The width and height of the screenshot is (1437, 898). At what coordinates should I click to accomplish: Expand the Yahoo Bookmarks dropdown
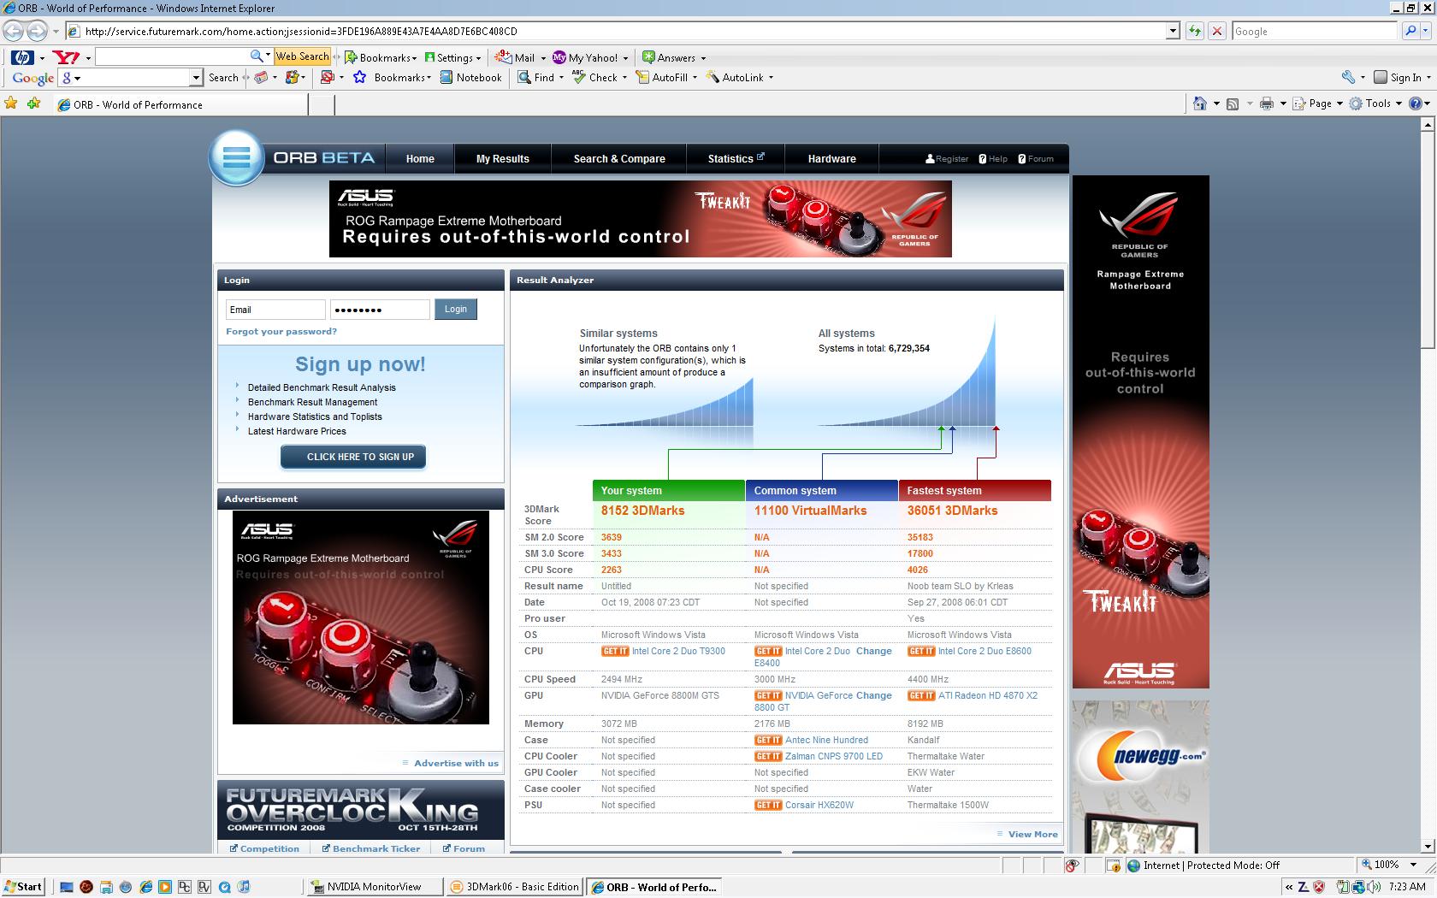click(x=381, y=58)
